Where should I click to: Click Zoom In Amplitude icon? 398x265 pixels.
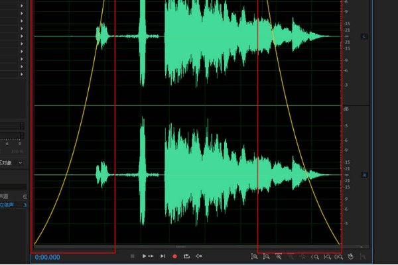254,256
